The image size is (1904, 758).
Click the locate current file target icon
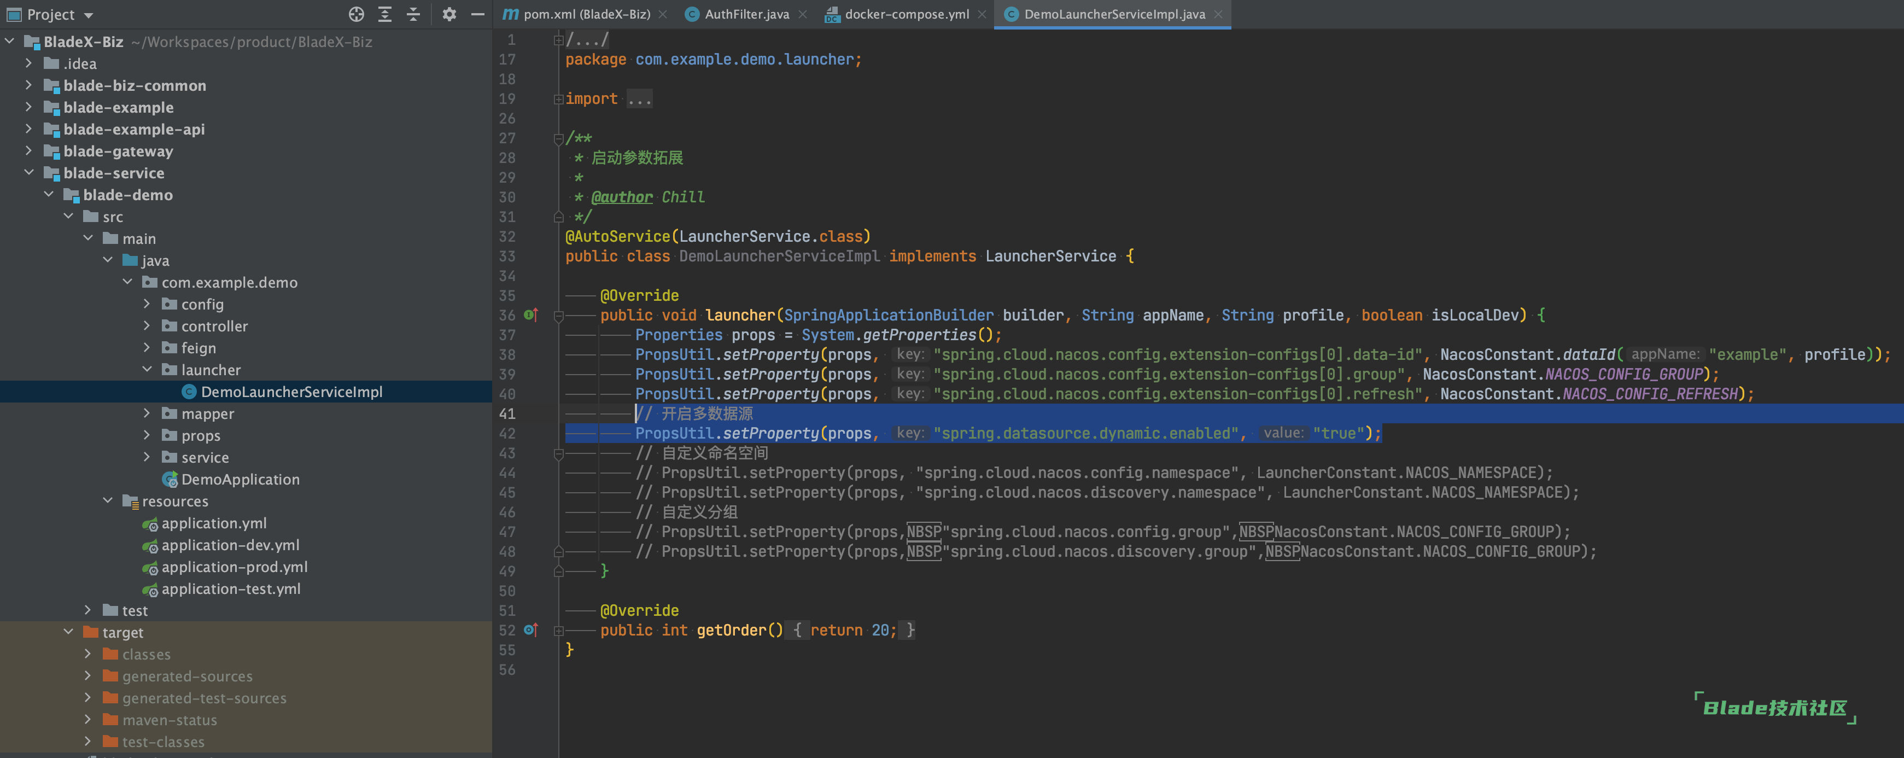[357, 14]
